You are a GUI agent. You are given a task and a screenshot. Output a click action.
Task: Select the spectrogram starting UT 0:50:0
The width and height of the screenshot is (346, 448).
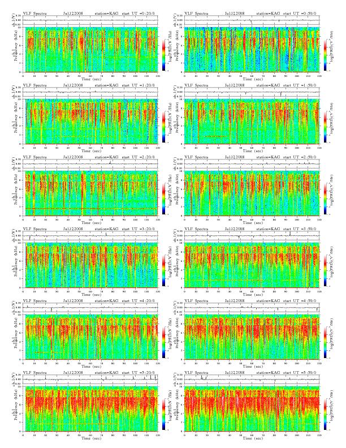pyautogui.click(x=252, y=50)
